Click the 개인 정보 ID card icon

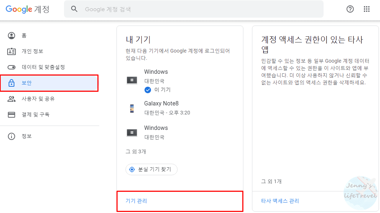12,51
